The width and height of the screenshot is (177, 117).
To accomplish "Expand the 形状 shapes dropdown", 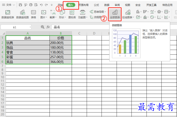I will pyautogui.click(x=65, y=17).
